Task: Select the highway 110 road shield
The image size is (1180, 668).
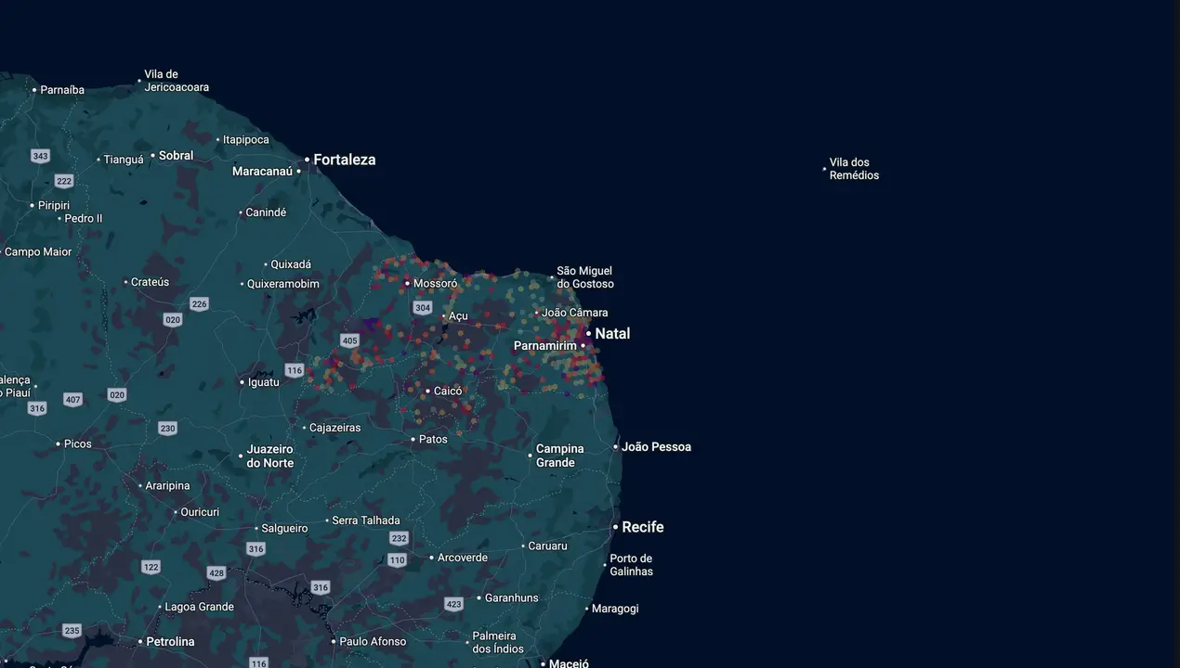Action: (x=398, y=560)
